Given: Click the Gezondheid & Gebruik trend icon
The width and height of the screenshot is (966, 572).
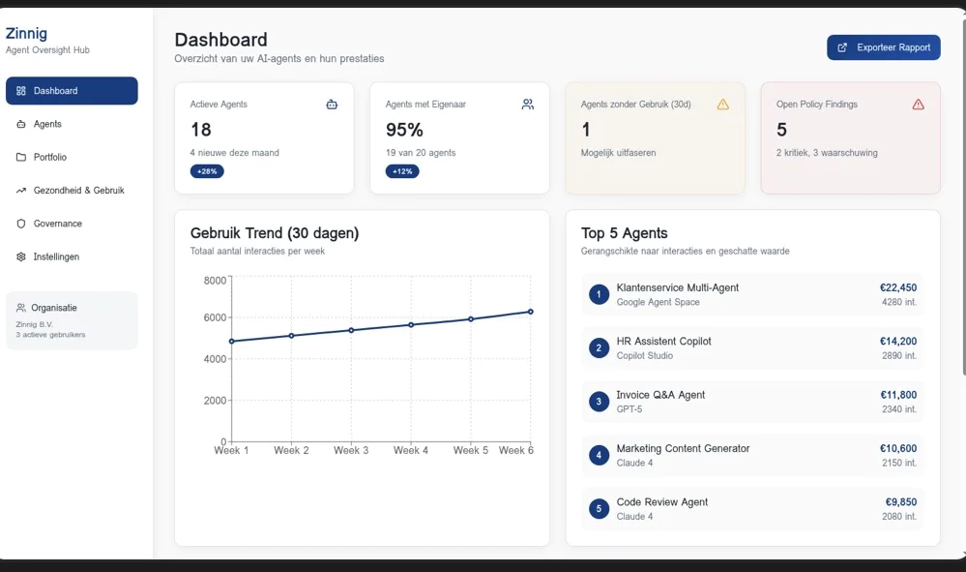Looking at the screenshot, I should pos(21,191).
